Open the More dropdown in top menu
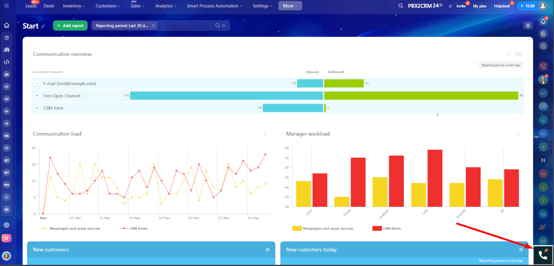Viewport: 554px width, 266px height. click(x=290, y=6)
